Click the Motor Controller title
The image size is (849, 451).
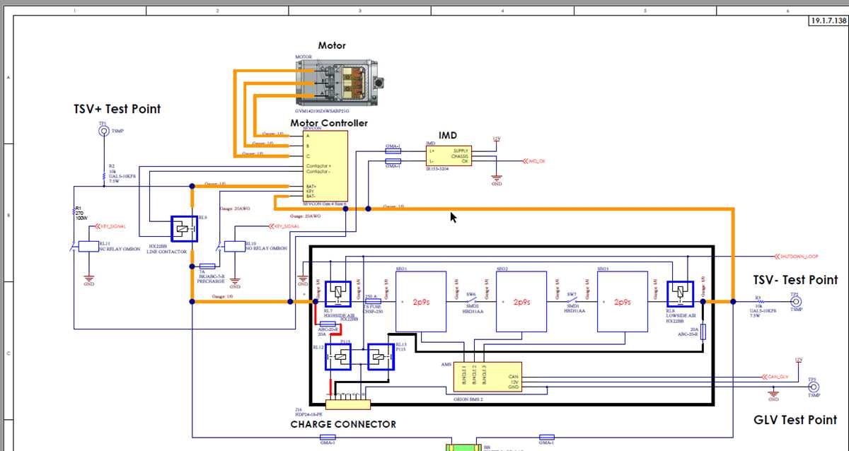click(x=329, y=123)
